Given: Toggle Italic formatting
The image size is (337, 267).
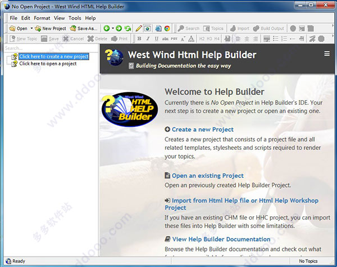Looking at the screenshot, I should coord(148,38).
